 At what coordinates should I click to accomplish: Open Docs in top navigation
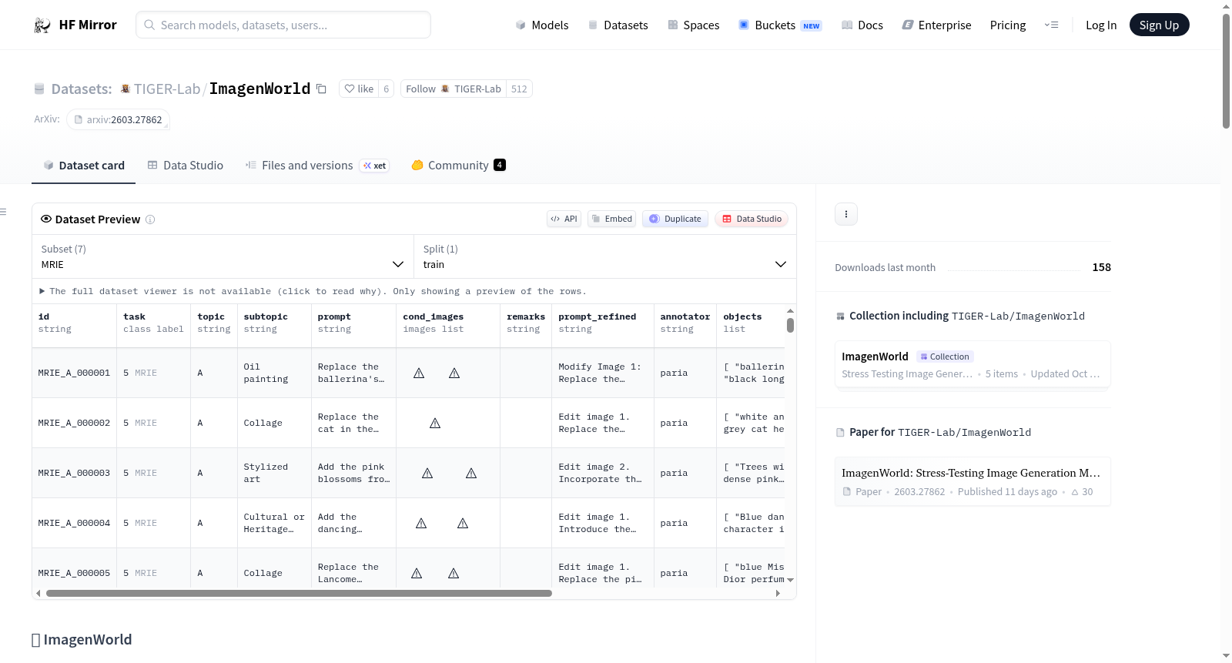click(x=862, y=25)
